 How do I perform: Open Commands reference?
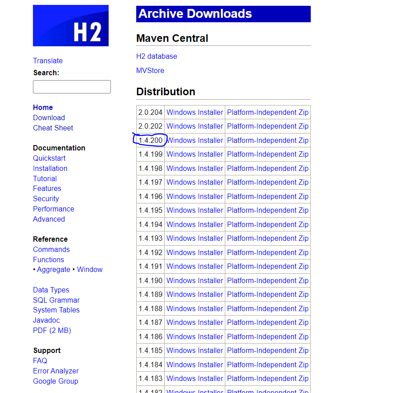pyautogui.click(x=52, y=250)
